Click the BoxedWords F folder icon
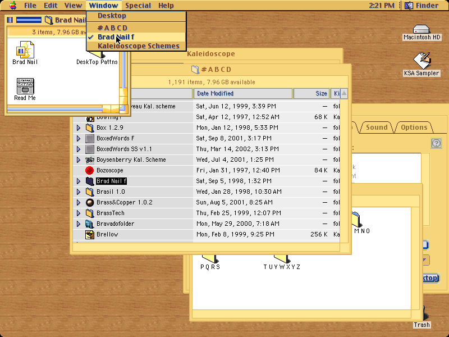 pyautogui.click(x=90, y=138)
